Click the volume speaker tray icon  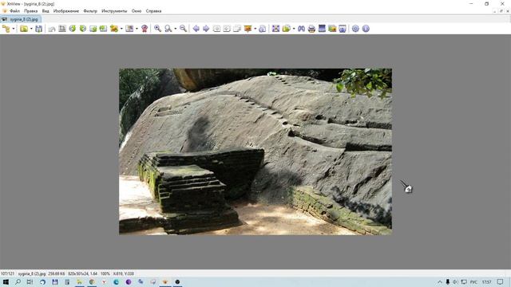pyautogui.click(x=455, y=281)
